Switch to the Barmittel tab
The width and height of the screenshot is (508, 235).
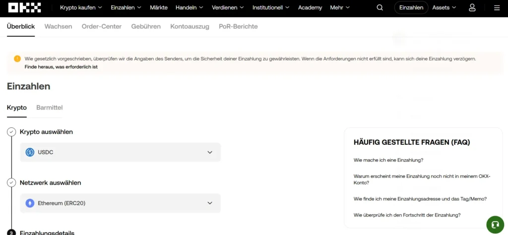point(49,108)
